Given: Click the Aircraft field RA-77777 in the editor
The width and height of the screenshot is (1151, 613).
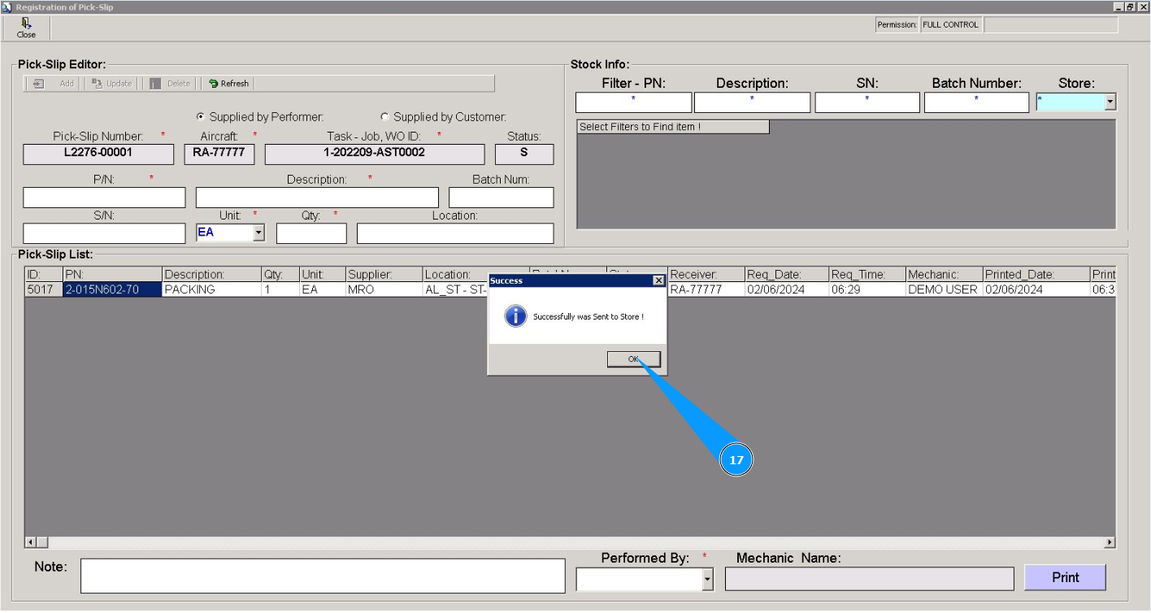Looking at the screenshot, I should click(219, 154).
